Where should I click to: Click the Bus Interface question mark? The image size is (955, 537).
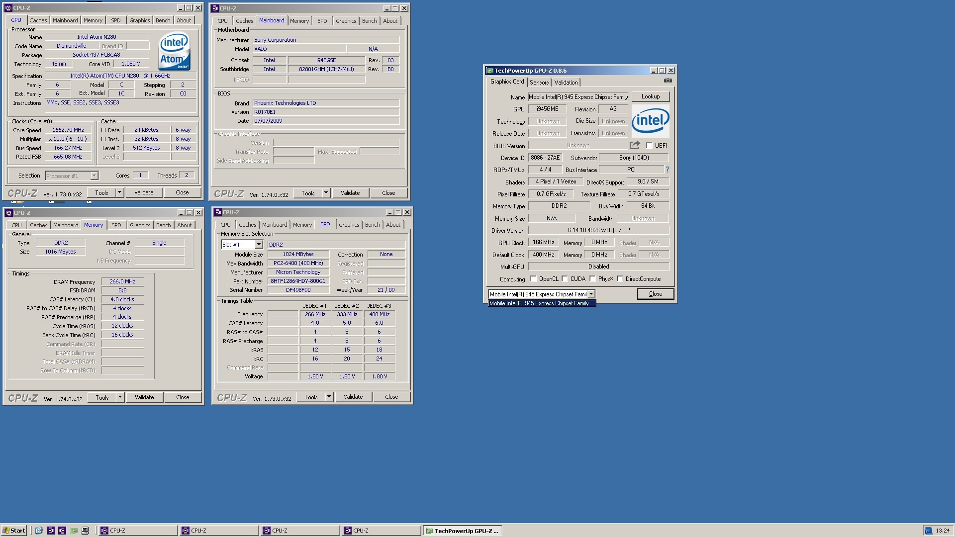click(667, 170)
